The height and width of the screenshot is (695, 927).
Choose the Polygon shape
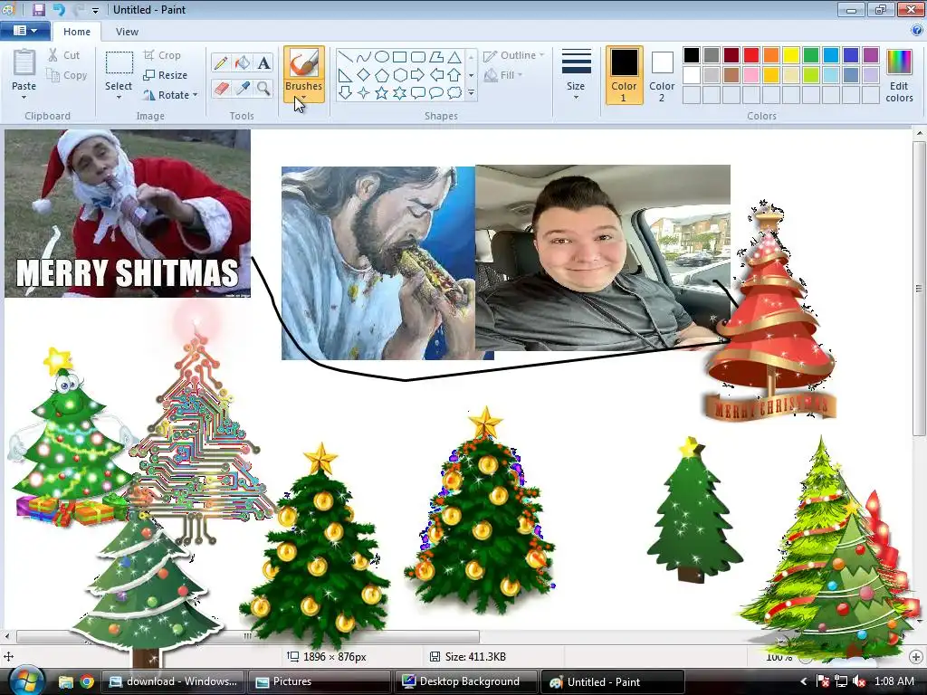point(436,57)
